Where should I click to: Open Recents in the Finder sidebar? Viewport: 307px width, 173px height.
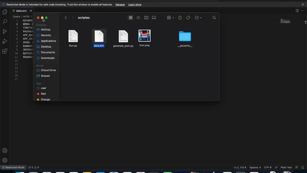coord(47,35)
